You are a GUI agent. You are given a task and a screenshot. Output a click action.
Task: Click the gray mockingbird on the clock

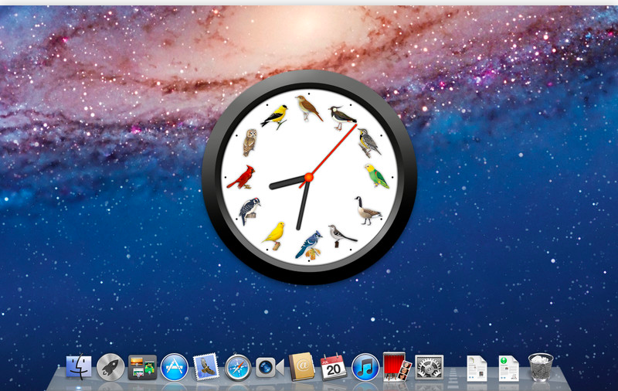tap(342, 236)
